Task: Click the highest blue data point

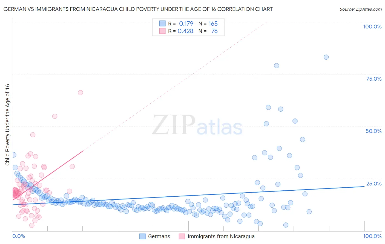Action: (x=326, y=57)
